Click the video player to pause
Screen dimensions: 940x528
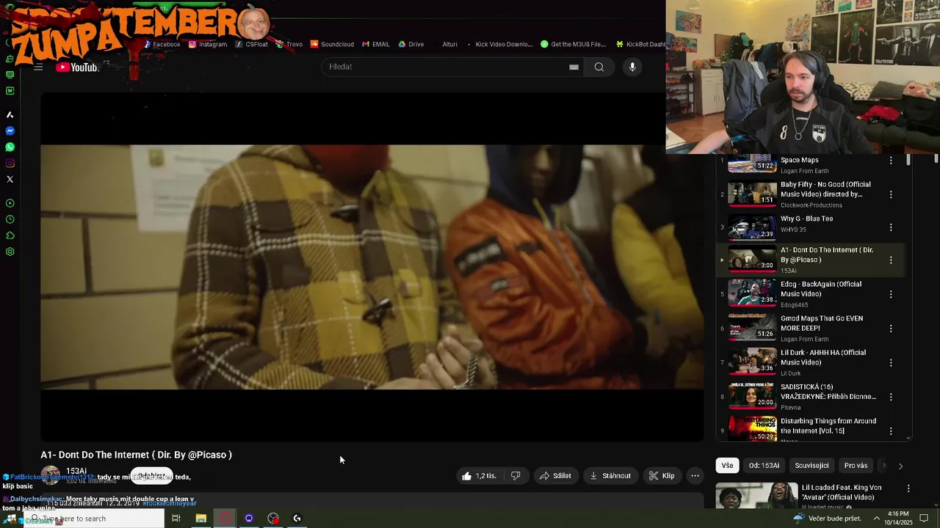coord(372,267)
